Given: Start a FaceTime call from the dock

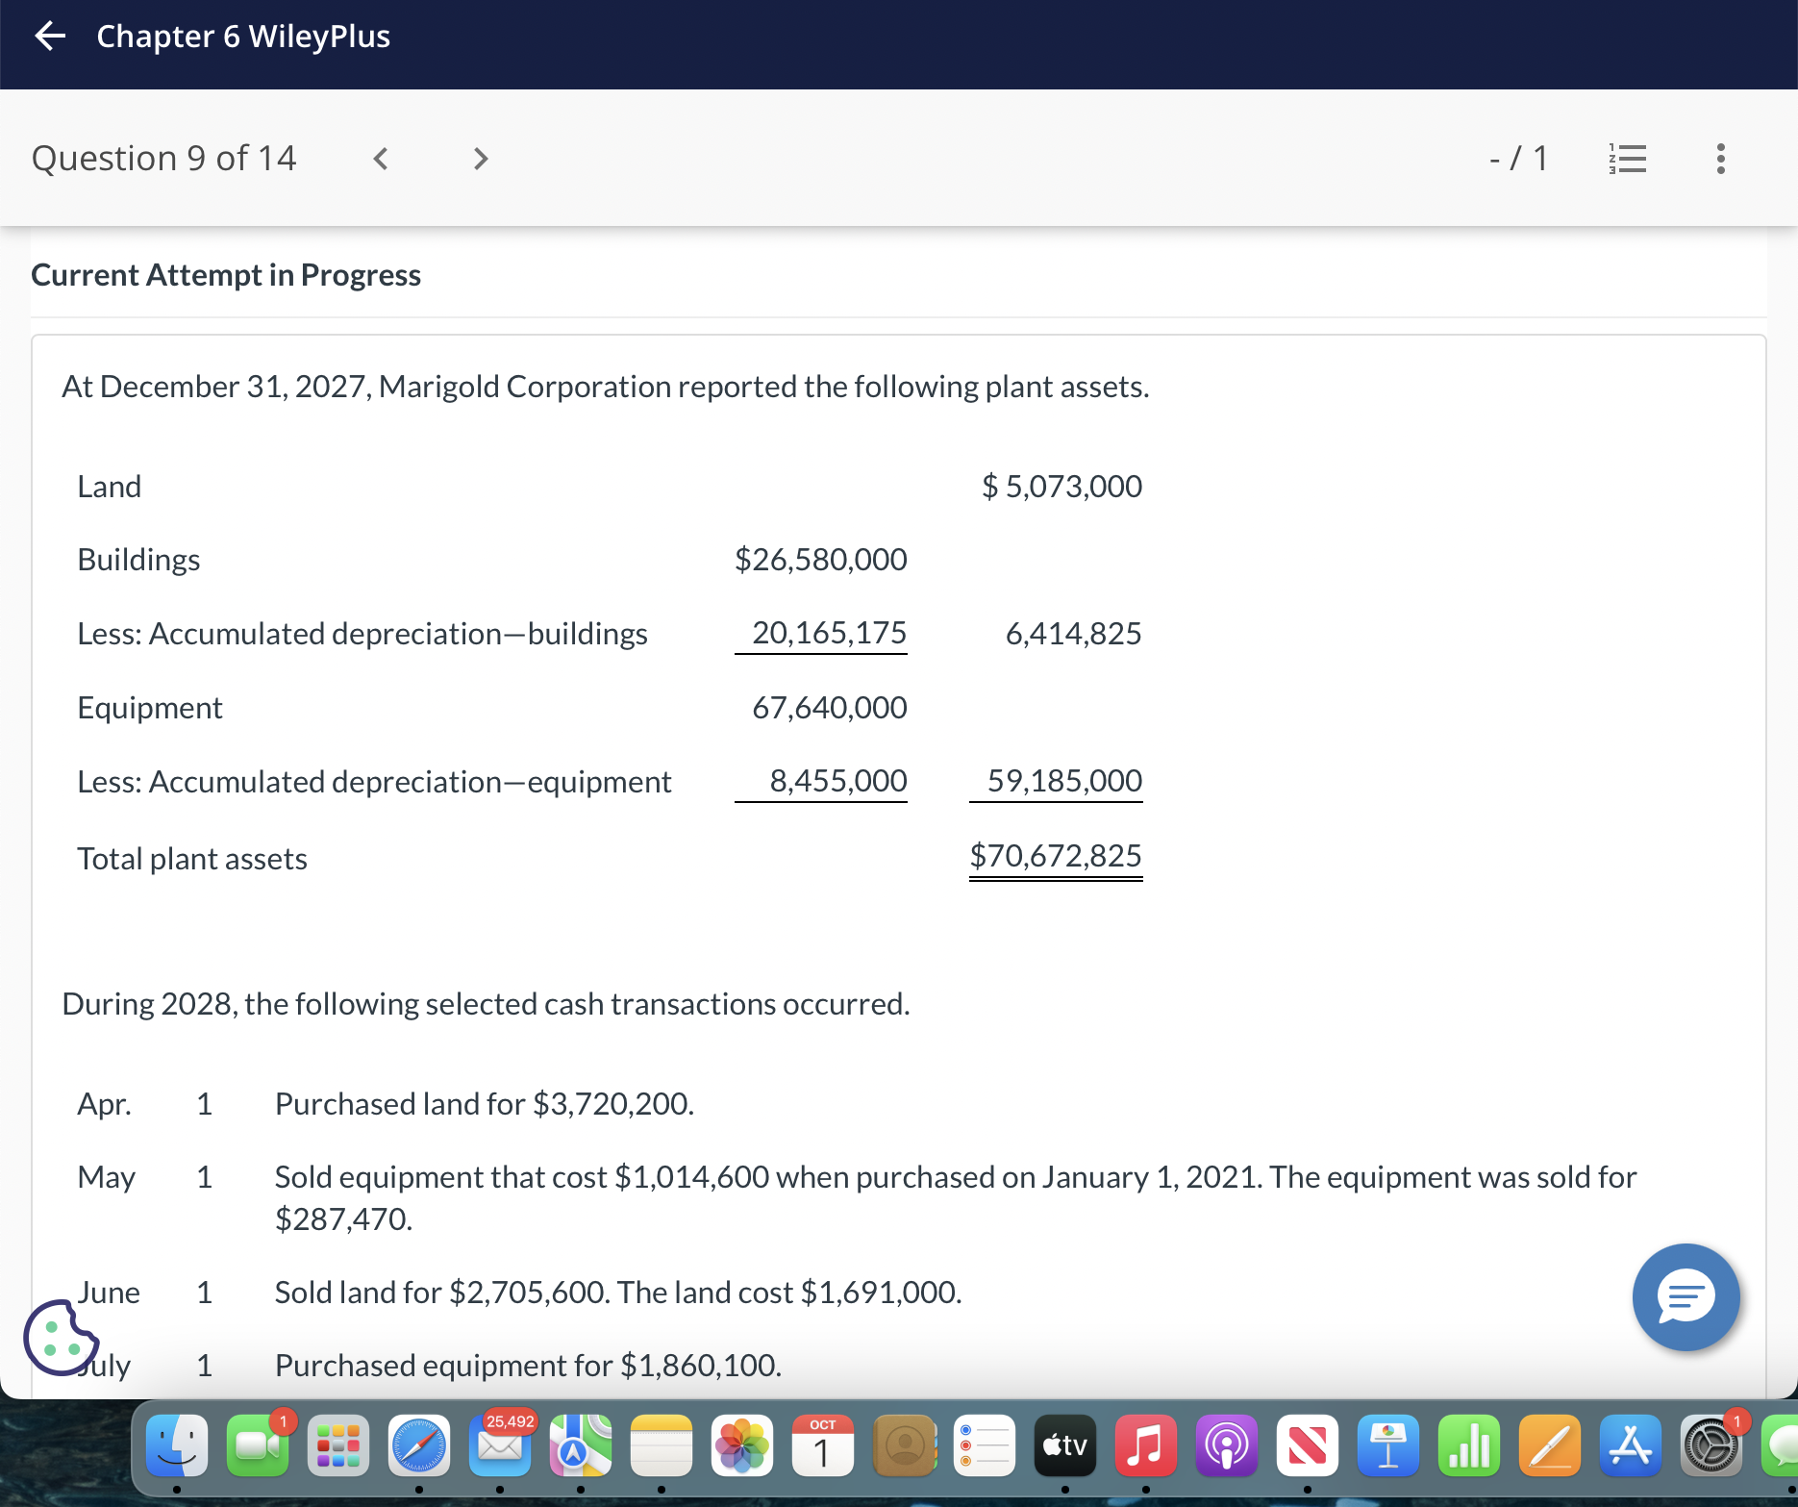Looking at the screenshot, I should tap(257, 1445).
